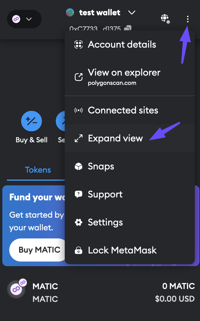Screen dimensions: 200x321
Task: Select Account details from the menu
Action: click(122, 45)
